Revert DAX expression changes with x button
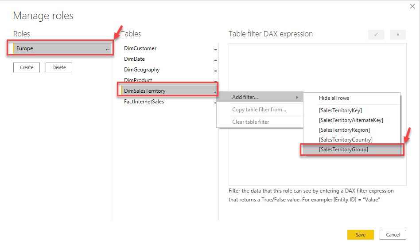This screenshot has height=252, width=420. [x=398, y=34]
